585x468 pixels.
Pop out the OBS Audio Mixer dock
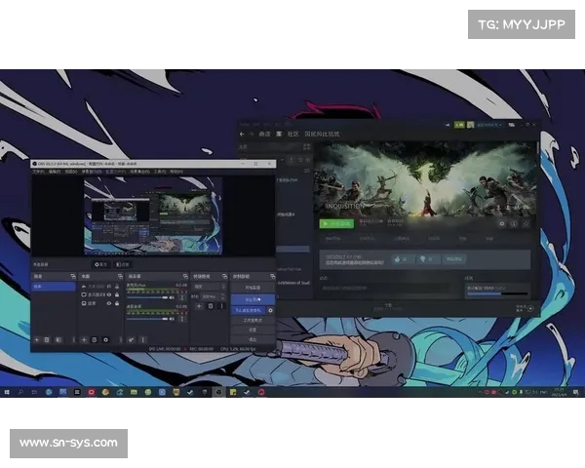click(185, 277)
